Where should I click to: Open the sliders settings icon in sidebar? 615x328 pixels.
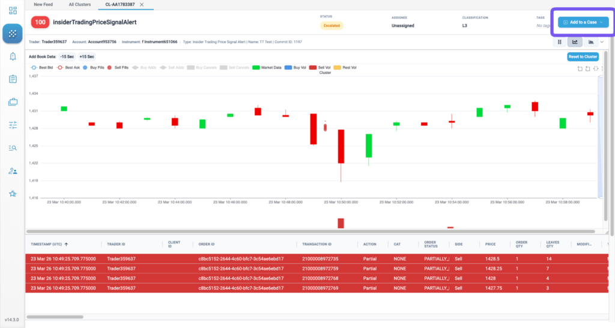click(13, 125)
